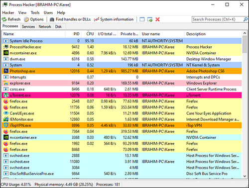The height and width of the screenshot is (188, 249).
Task: Click firefox.exe icon with PID 11736
Action: coord(6,107)
